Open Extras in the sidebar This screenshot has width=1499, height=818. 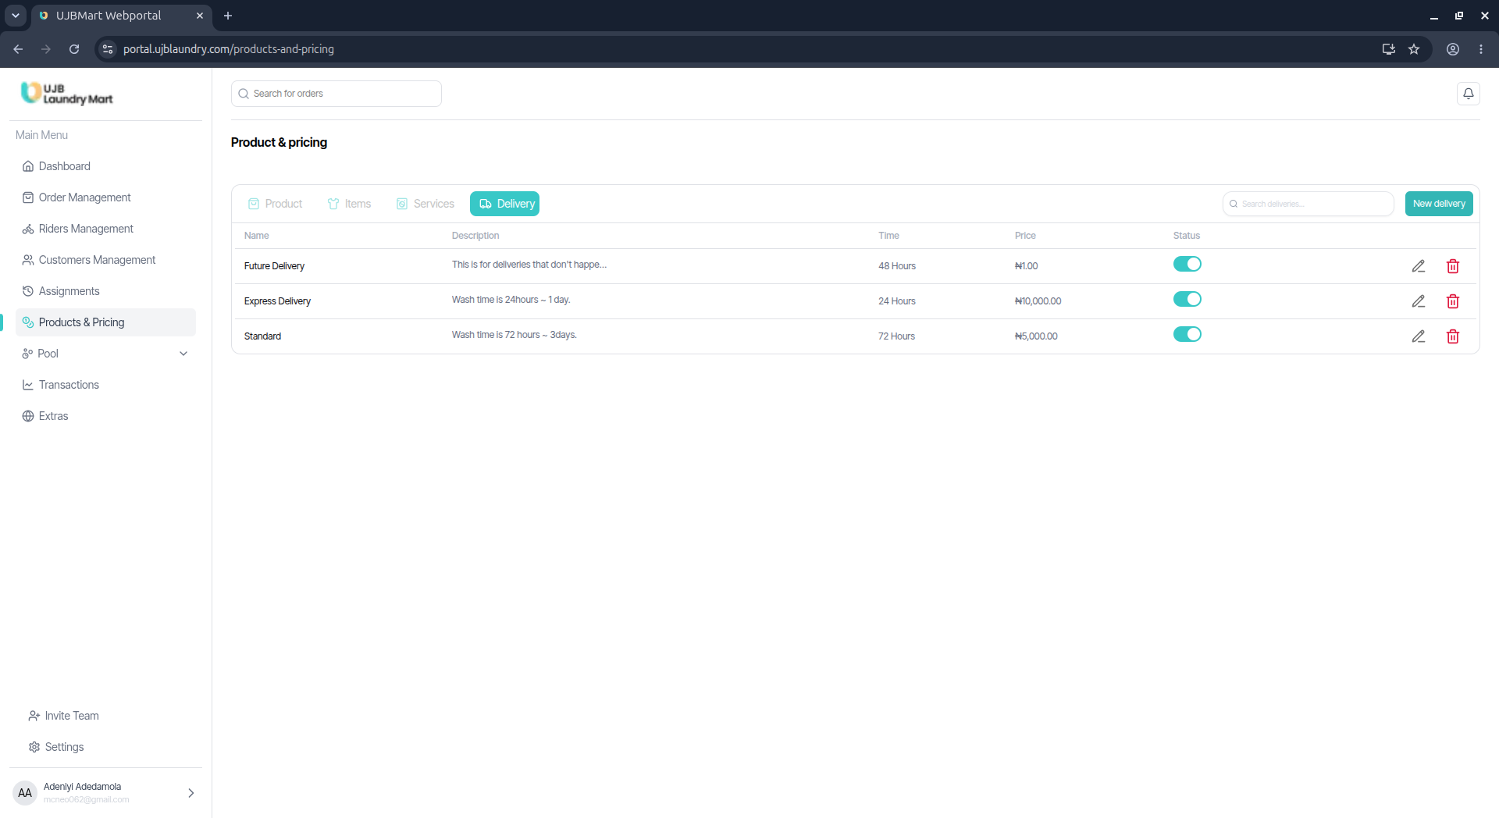click(x=105, y=416)
